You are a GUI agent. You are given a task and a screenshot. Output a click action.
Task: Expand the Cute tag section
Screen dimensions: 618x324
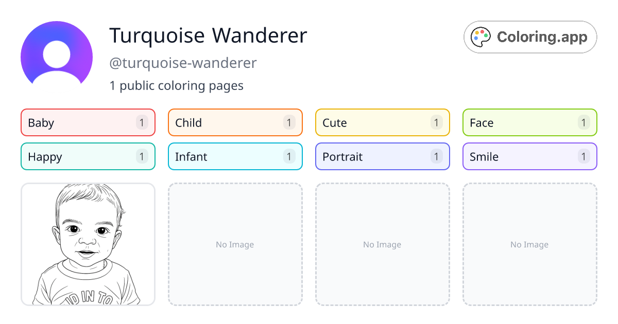(382, 122)
